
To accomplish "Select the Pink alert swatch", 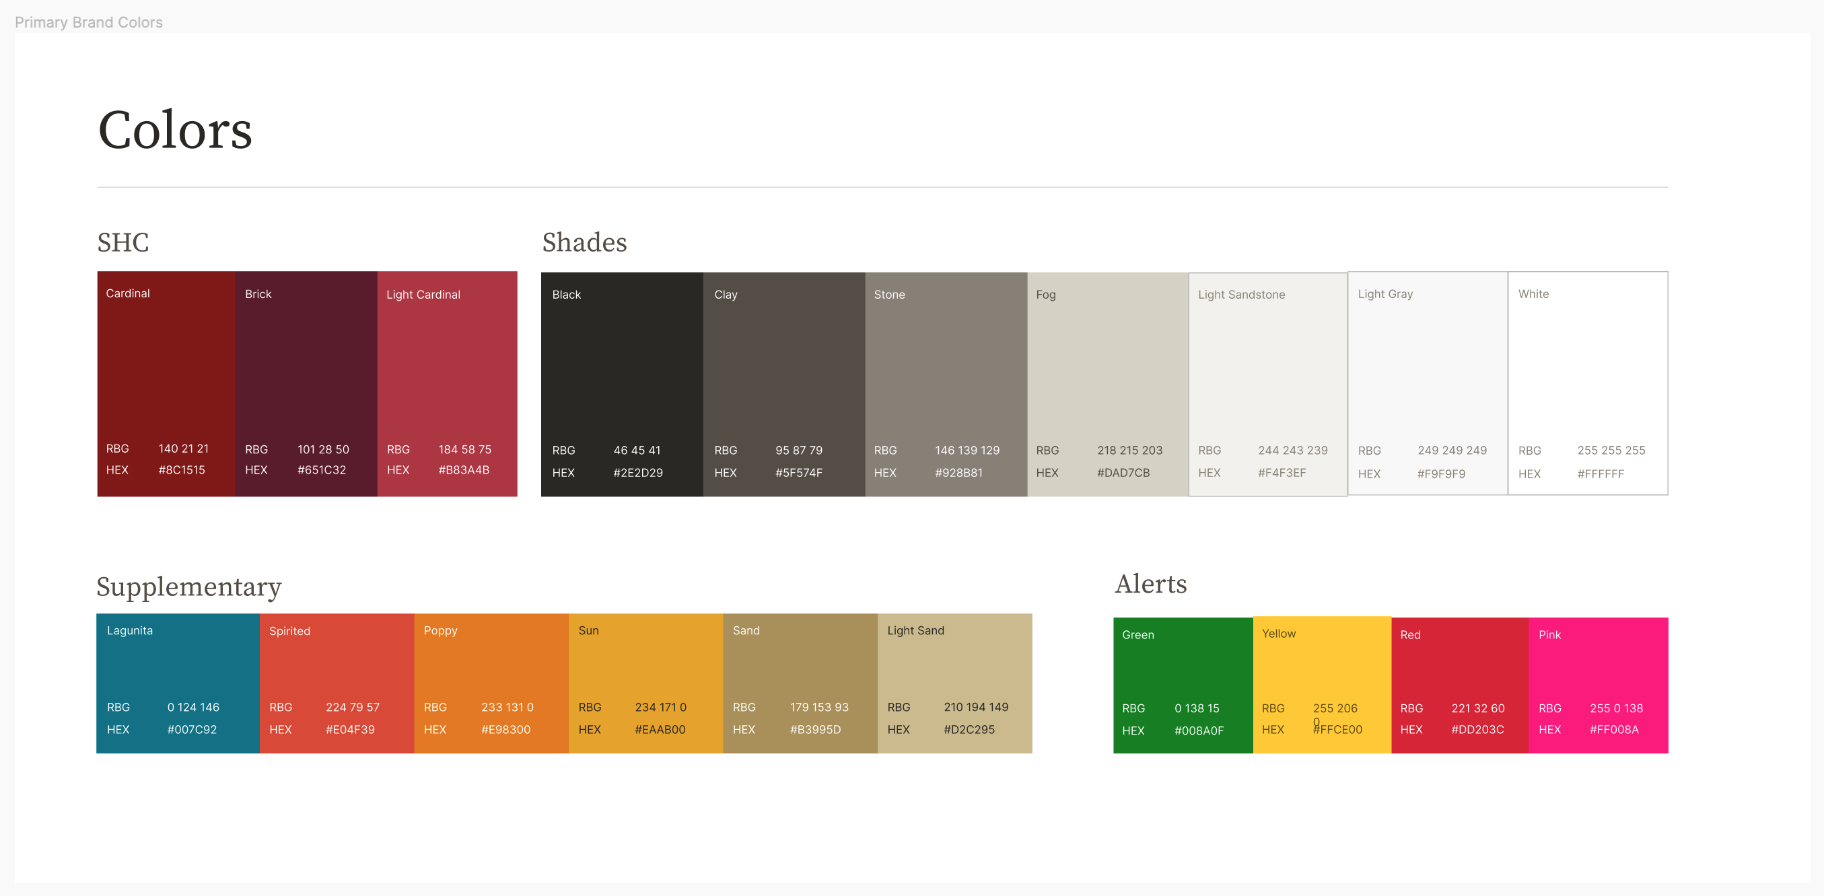I will 1599,685.
